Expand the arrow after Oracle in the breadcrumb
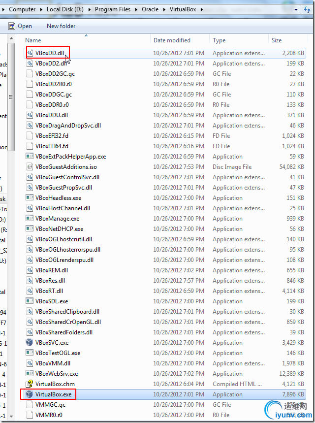 point(164,9)
